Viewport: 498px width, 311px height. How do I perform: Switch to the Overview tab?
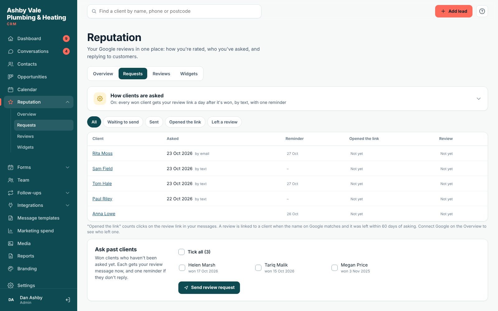103,74
